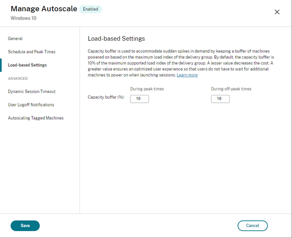Cancel the autoscale changes
The image size is (292, 238).
(252, 225)
